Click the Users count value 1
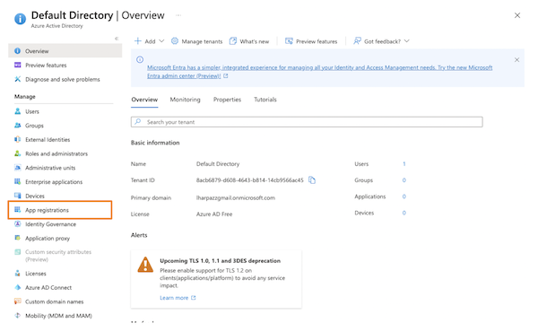This screenshot has width=538, height=332. tap(404, 164)
